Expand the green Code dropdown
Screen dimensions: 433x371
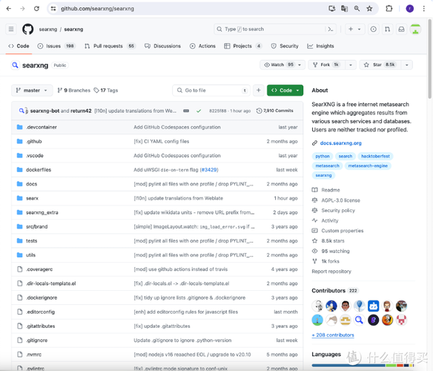pyautogui.click(x=285, y=90)
